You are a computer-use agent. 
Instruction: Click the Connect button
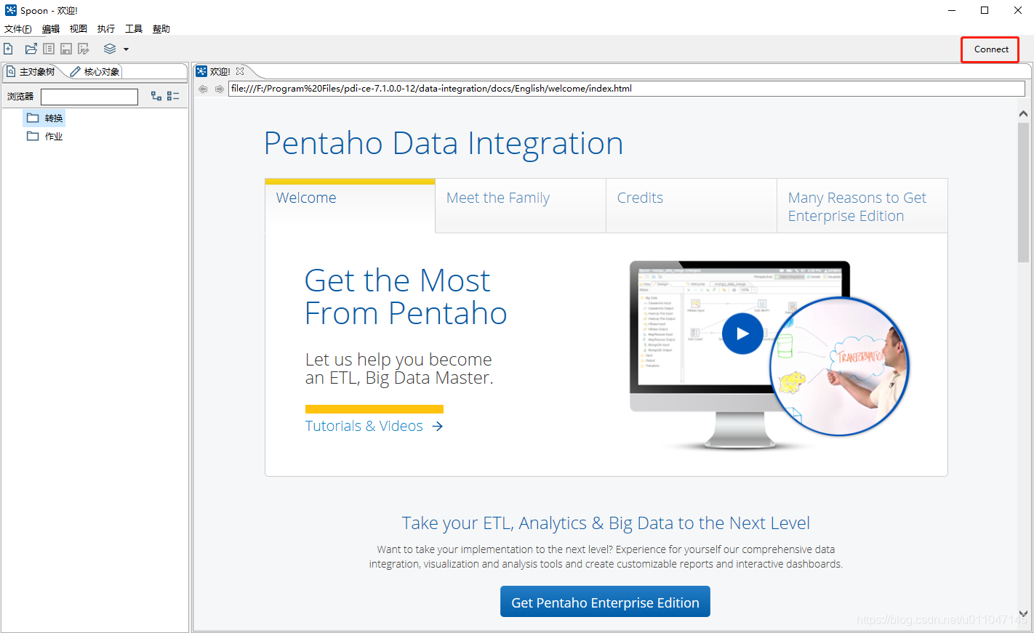coord(990,49)
